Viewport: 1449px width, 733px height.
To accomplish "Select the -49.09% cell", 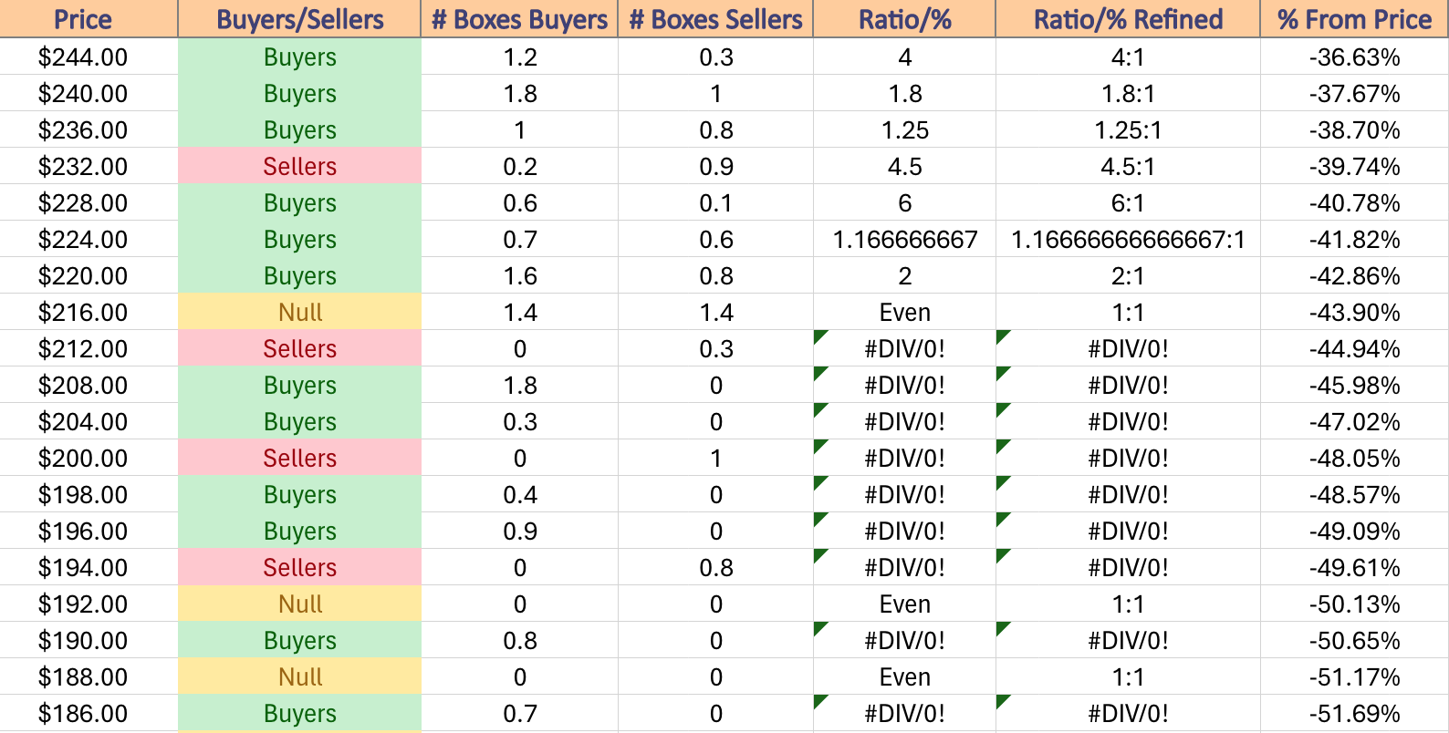I will tap(1355, 531).
